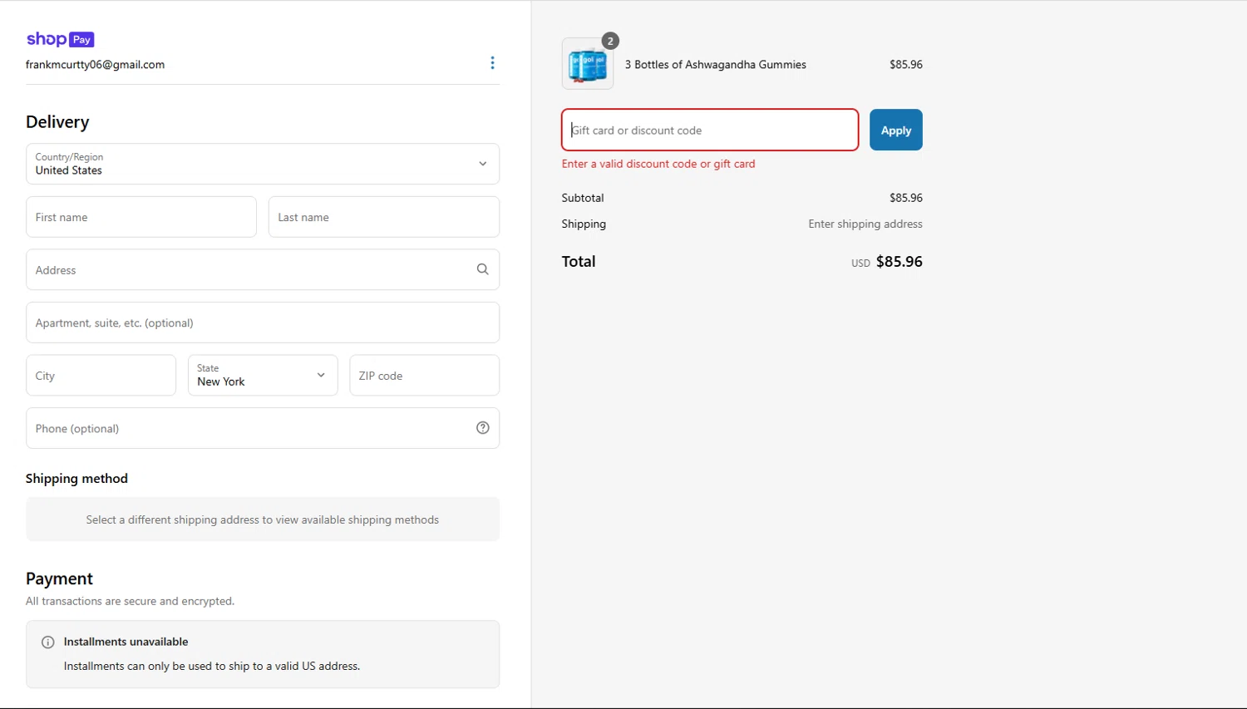Click the Total USD $85.96 amount
This screenshot has width=1247, height=709.
[887, 262]
